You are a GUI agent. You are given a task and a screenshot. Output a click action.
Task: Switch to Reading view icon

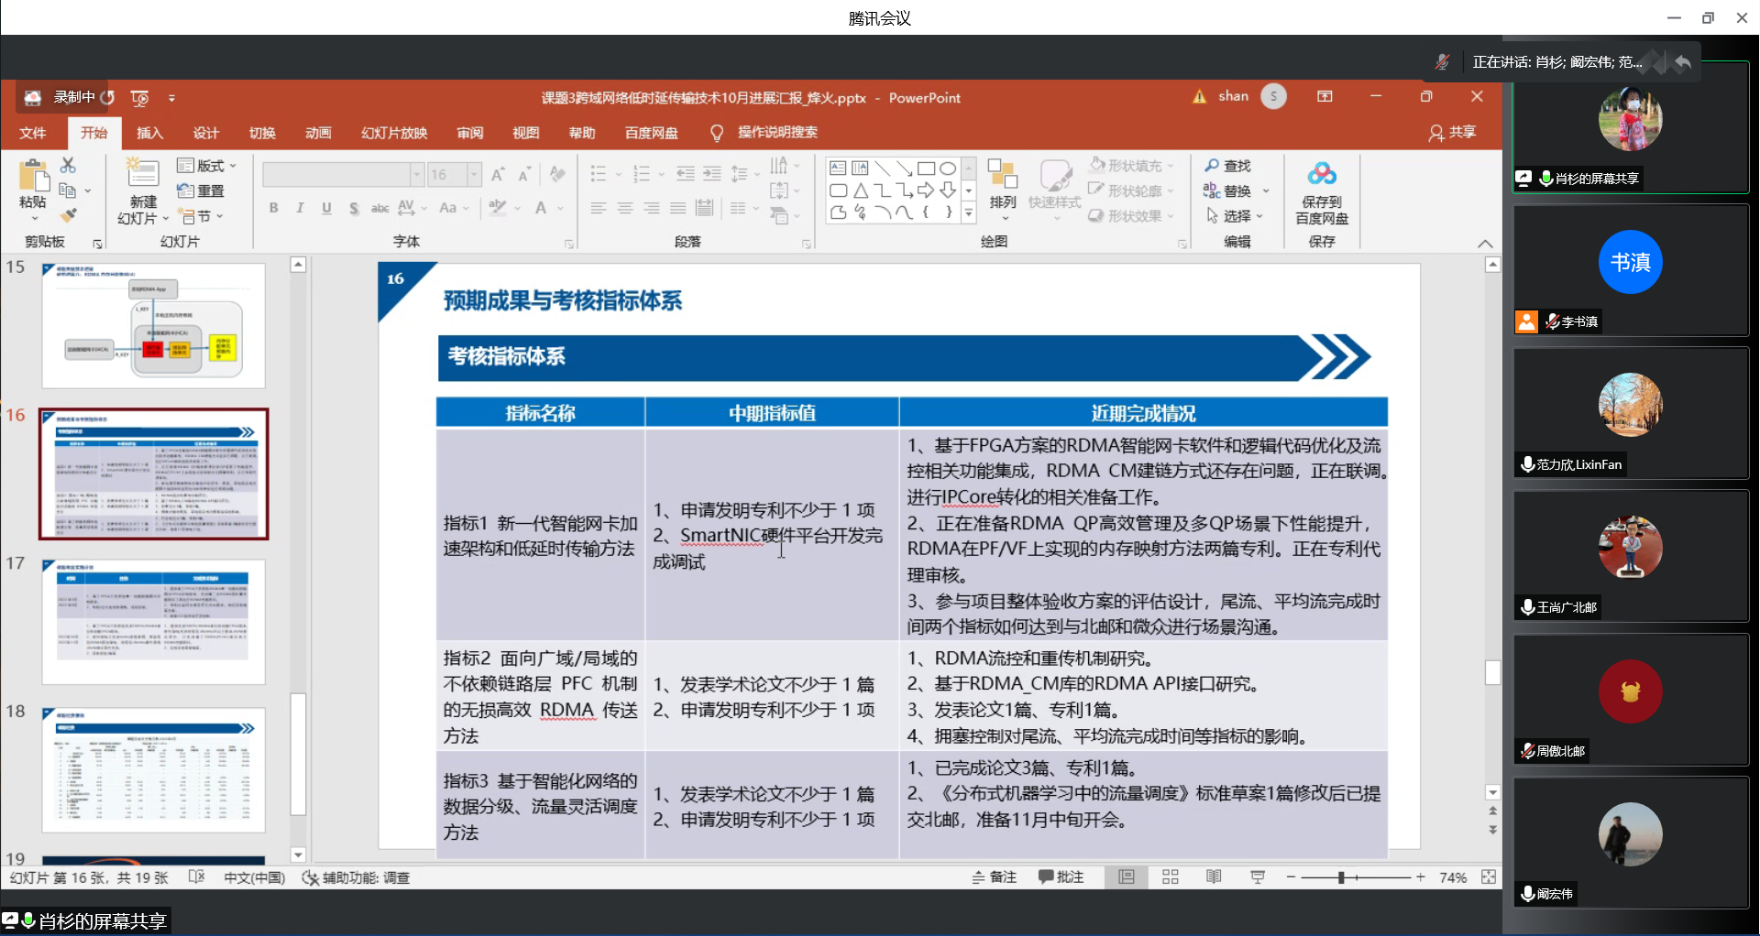pos(1214,877)
